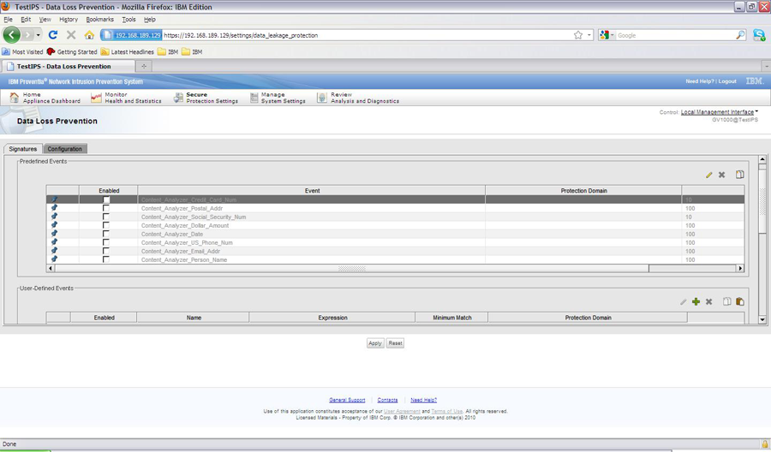Switch to the Configuration tab
Screen dimensions: 771x452
(x=65, y=149)
